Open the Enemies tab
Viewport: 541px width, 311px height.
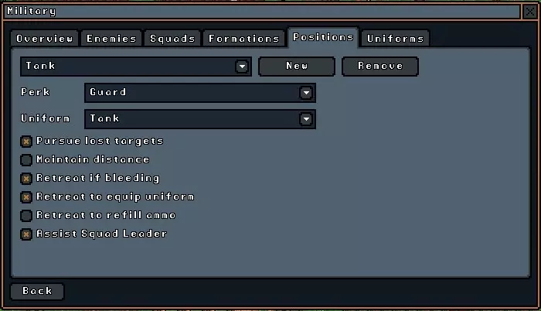pyautogui.click(x=111, y=39)
